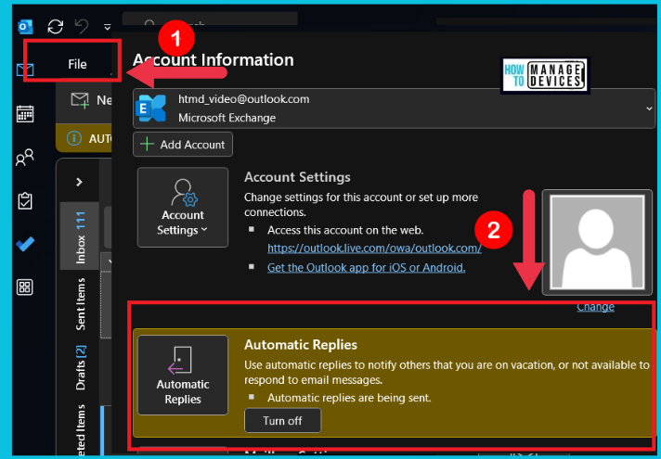Open Get the Outlook app link

366,267
